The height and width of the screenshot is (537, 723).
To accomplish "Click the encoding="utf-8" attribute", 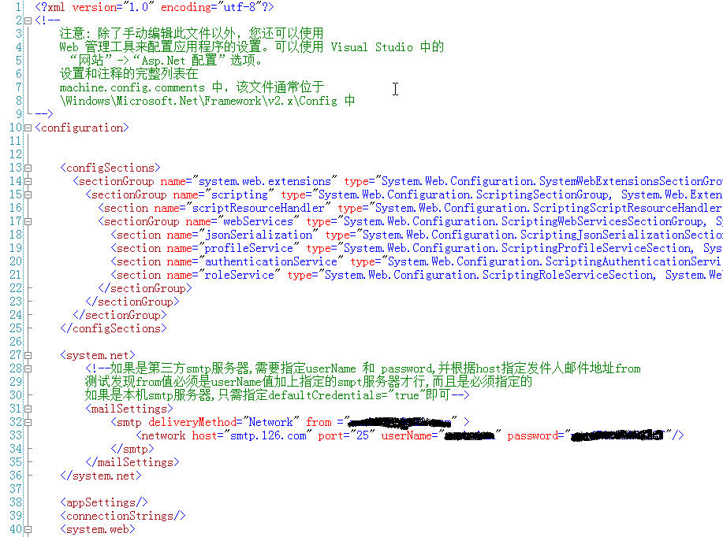I will tap(211, 7).
